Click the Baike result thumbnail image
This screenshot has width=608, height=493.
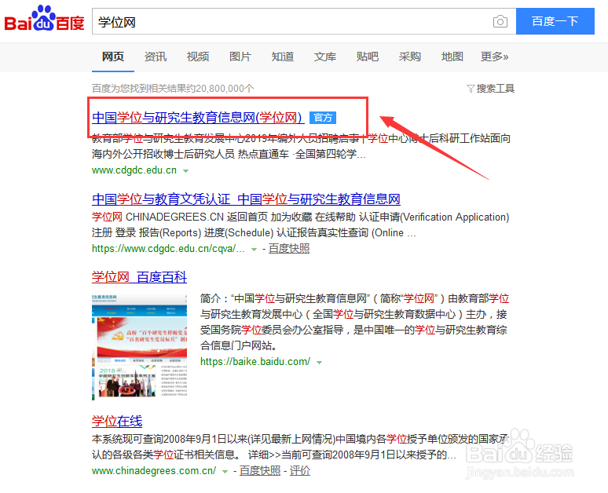(140, 345)
